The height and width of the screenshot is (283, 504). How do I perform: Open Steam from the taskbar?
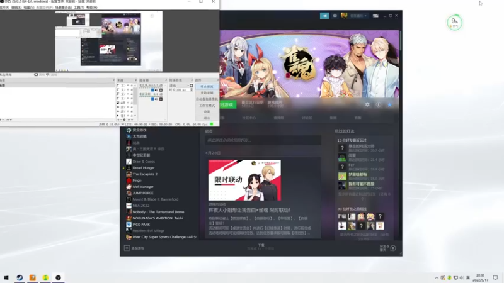point(20,277)
